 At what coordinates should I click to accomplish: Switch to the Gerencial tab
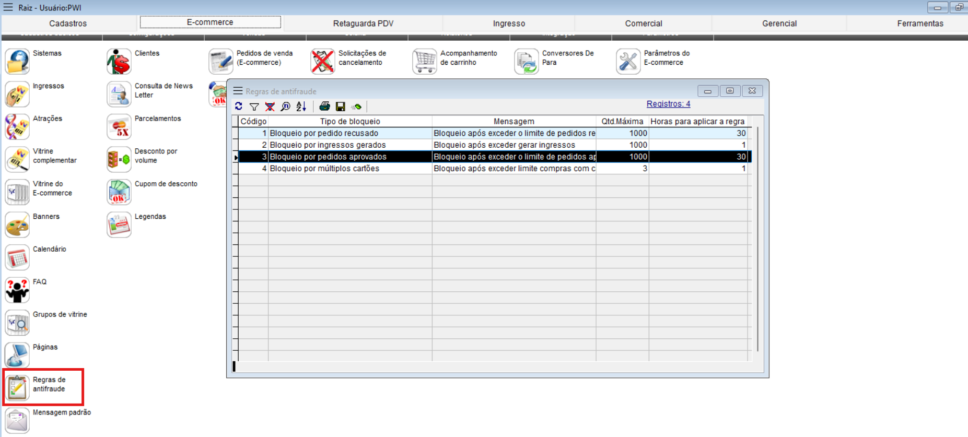(x=779, y=23)
